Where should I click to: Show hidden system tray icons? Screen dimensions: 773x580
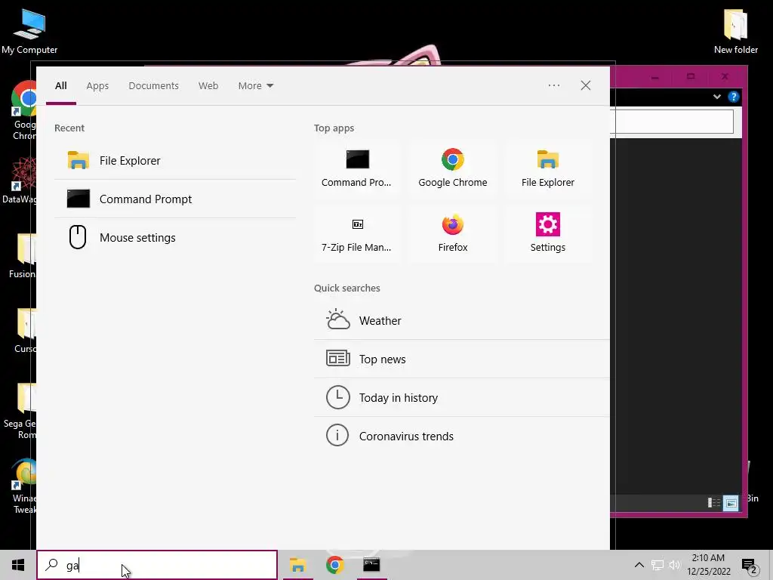tap(639, 565)
